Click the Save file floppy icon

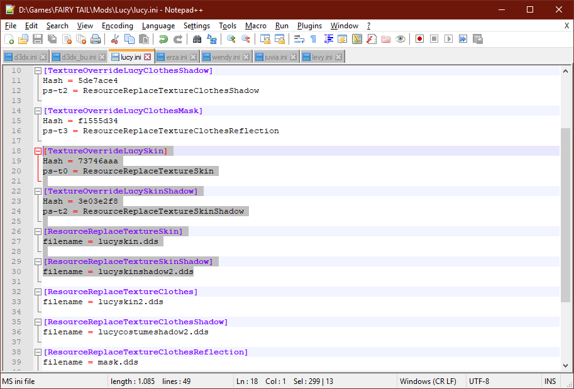pos(38,39)
